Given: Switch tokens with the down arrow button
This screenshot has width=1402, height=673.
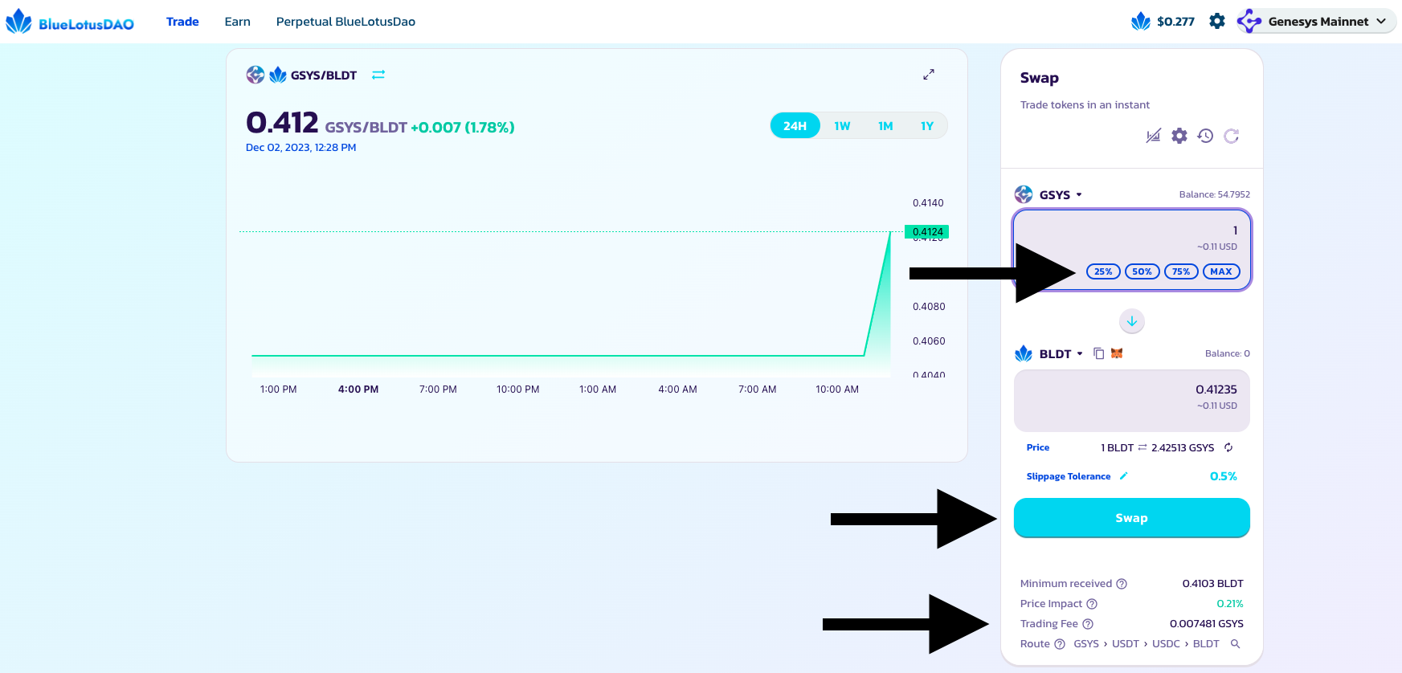Looking at the screenshot, I should [x=1132, y=321].
